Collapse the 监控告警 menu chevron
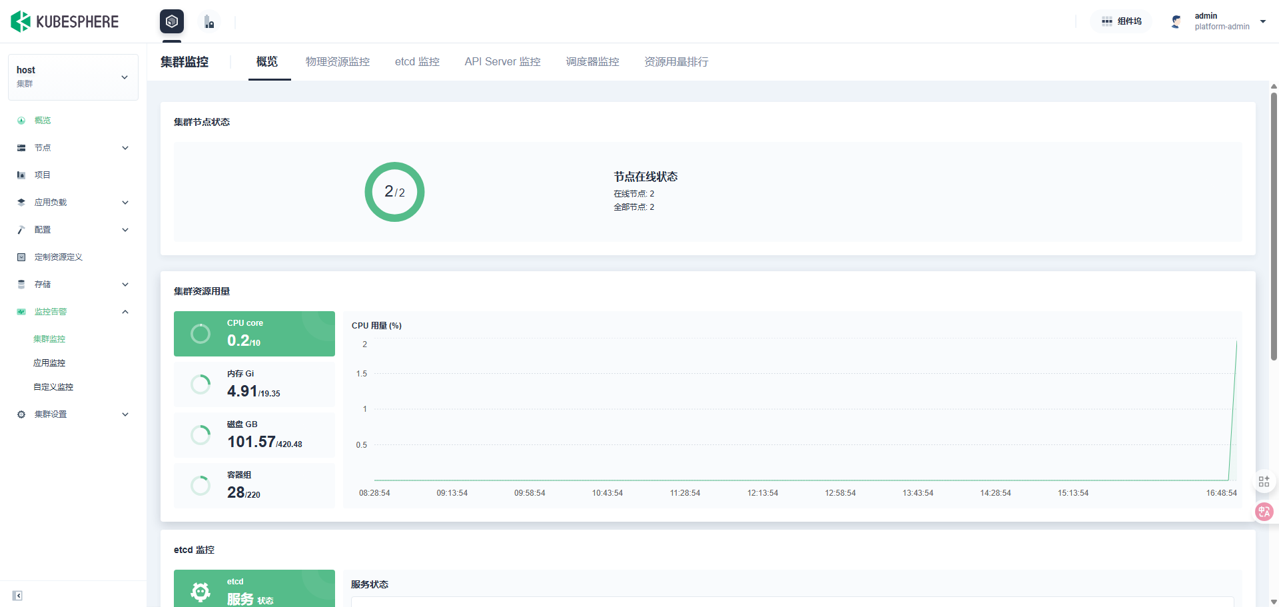The width and height of the screenshot is (1279, 607). (x=125, y=312)
